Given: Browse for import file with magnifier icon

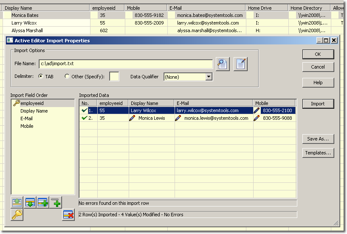Looking at the screenshot, I should point(223,64).
